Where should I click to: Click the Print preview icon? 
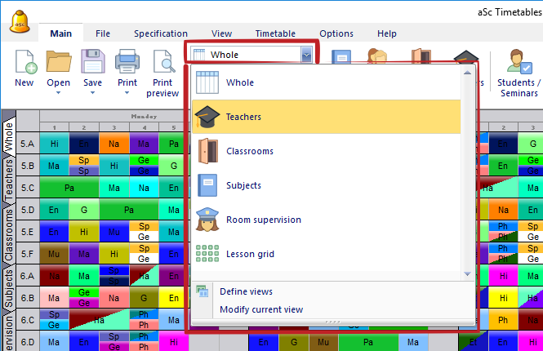(x=162, y=62)
